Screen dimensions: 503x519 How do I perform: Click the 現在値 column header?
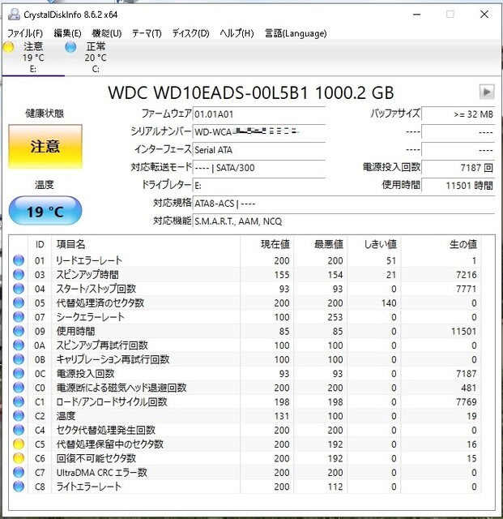coord(266,244)
